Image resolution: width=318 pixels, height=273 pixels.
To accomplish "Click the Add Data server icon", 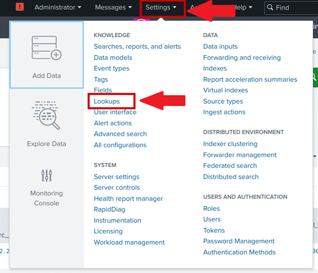I will 46,48.
